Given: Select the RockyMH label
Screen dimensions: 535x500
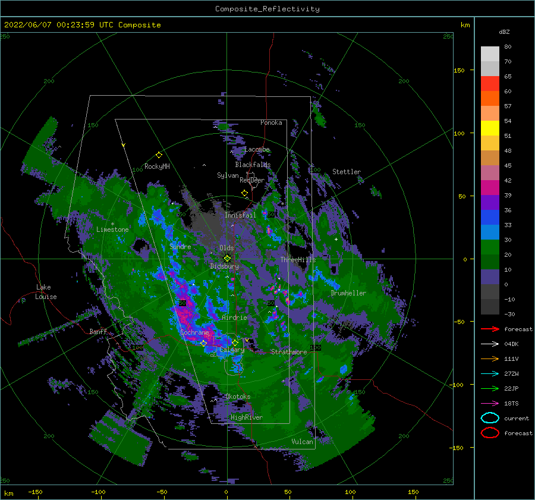Looking at the screenshot, I should (x=157, y=166).
